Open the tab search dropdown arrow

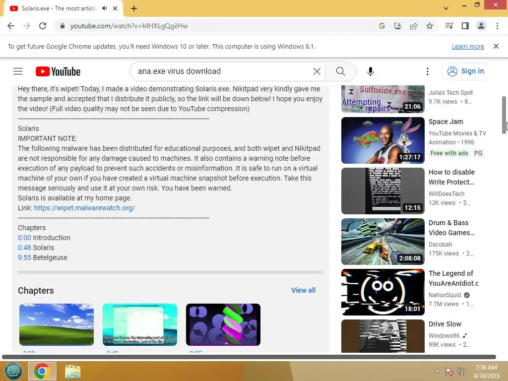click(446, 8)
